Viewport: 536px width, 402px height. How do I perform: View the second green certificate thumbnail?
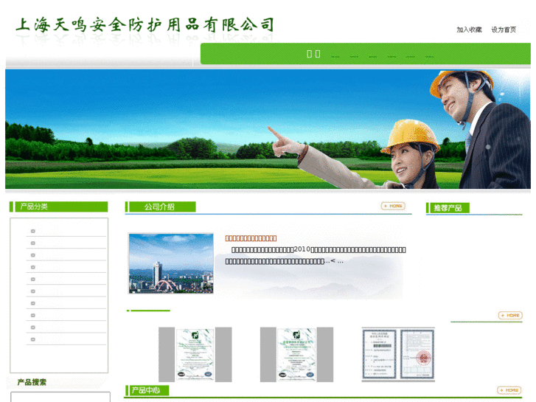(x=296, y=355)
